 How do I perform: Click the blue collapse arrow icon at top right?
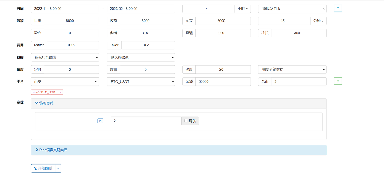point(338,8)
